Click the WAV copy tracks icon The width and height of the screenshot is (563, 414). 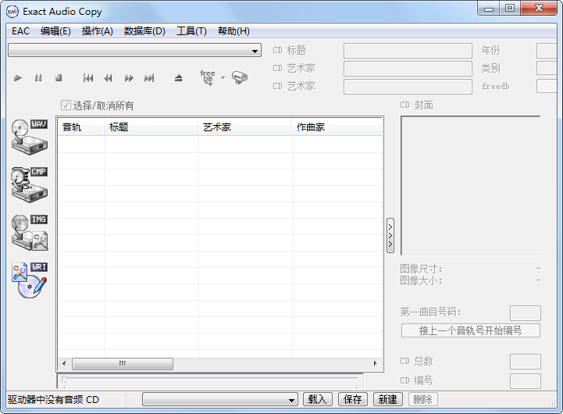coord(30,137)
